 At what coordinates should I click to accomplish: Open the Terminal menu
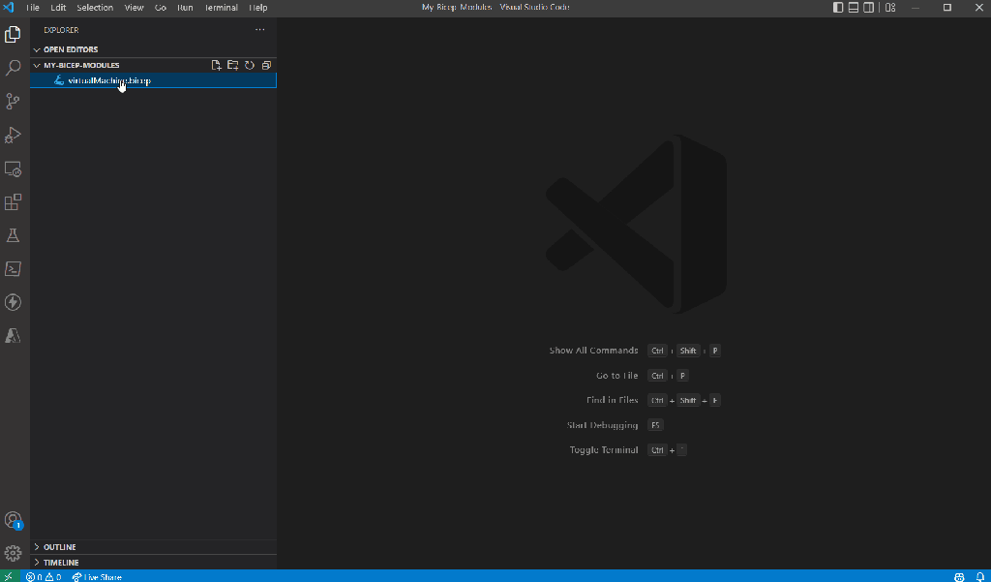[222, 8]
